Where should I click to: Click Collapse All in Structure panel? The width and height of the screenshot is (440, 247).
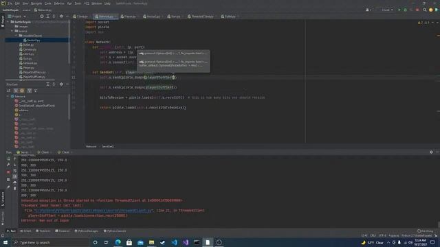pos(54,84)
